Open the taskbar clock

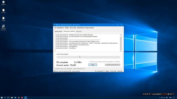170,98
